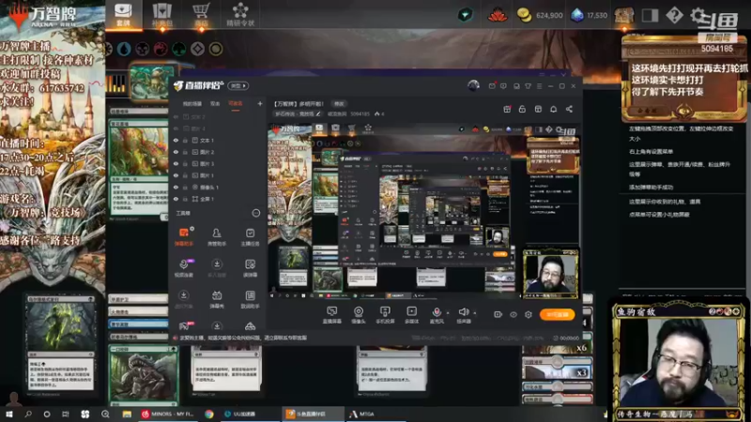Open streaming settings gear icon

point(529,314)
